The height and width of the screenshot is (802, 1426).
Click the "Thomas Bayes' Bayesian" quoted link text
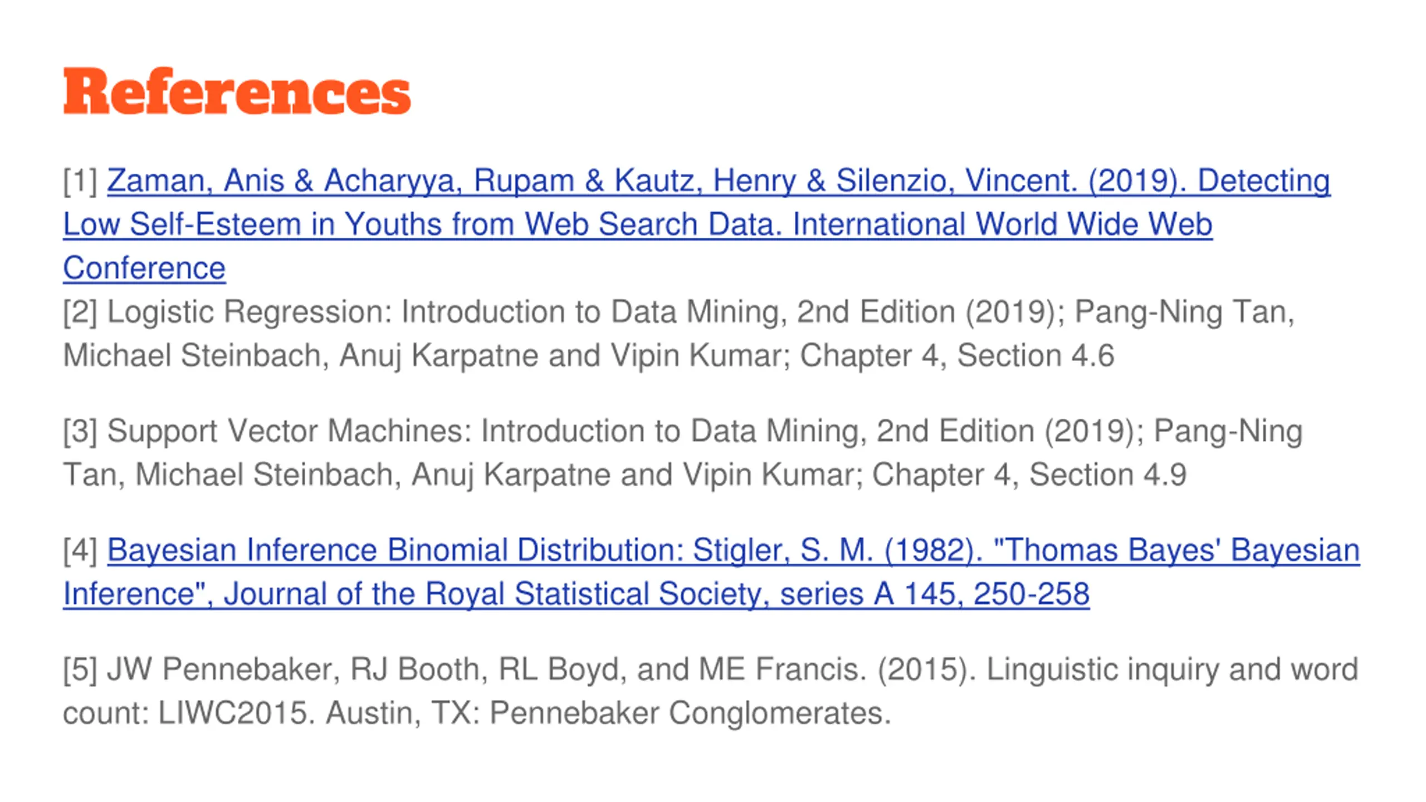(1176, 550)
